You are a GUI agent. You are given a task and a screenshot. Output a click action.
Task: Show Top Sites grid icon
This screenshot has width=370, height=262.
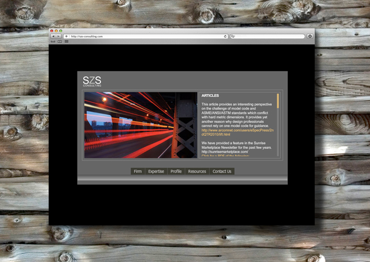66,42
